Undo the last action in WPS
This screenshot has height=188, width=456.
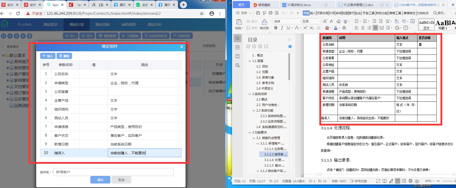283,13
